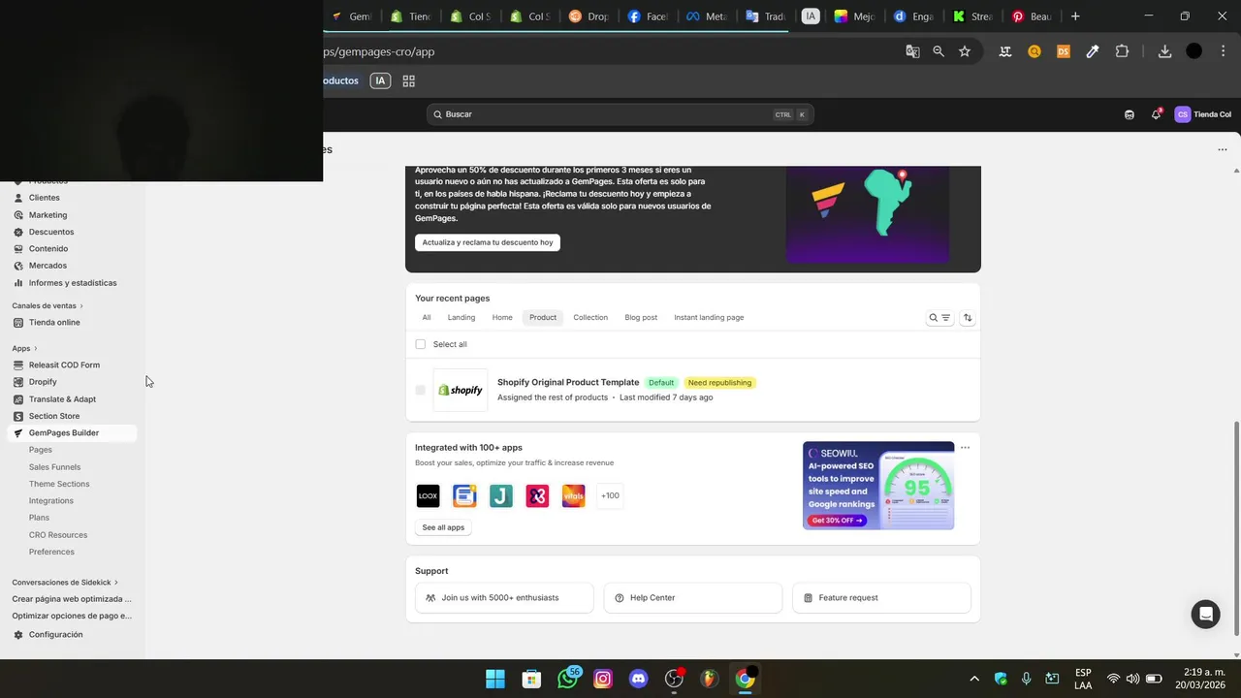Open WhatsApp from the taskbar

568,679
